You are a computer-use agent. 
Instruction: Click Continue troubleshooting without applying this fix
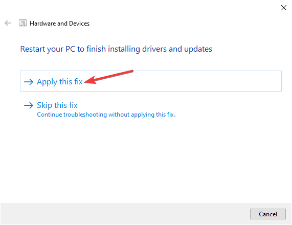(106, 115)
